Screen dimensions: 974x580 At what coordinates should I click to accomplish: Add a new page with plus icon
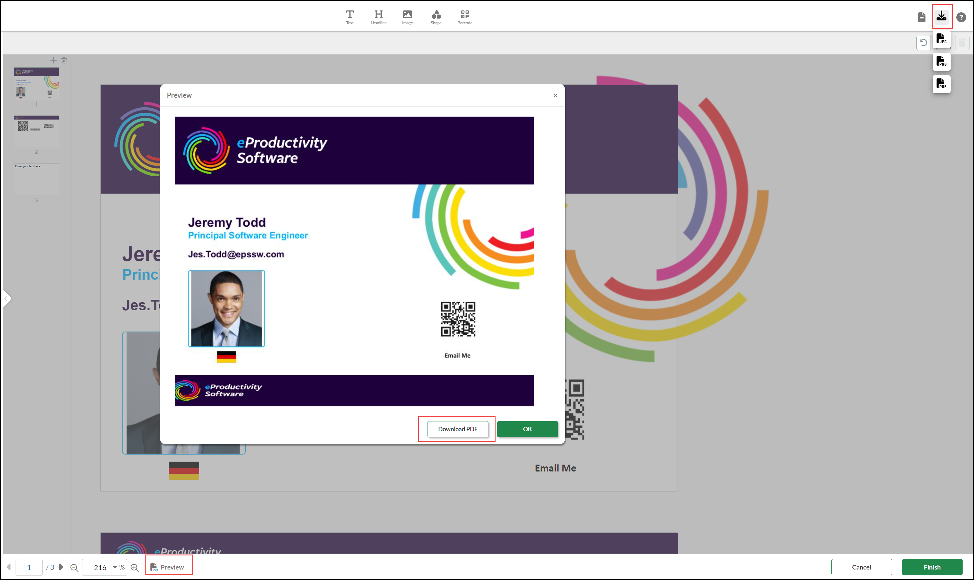coord(53,60)
